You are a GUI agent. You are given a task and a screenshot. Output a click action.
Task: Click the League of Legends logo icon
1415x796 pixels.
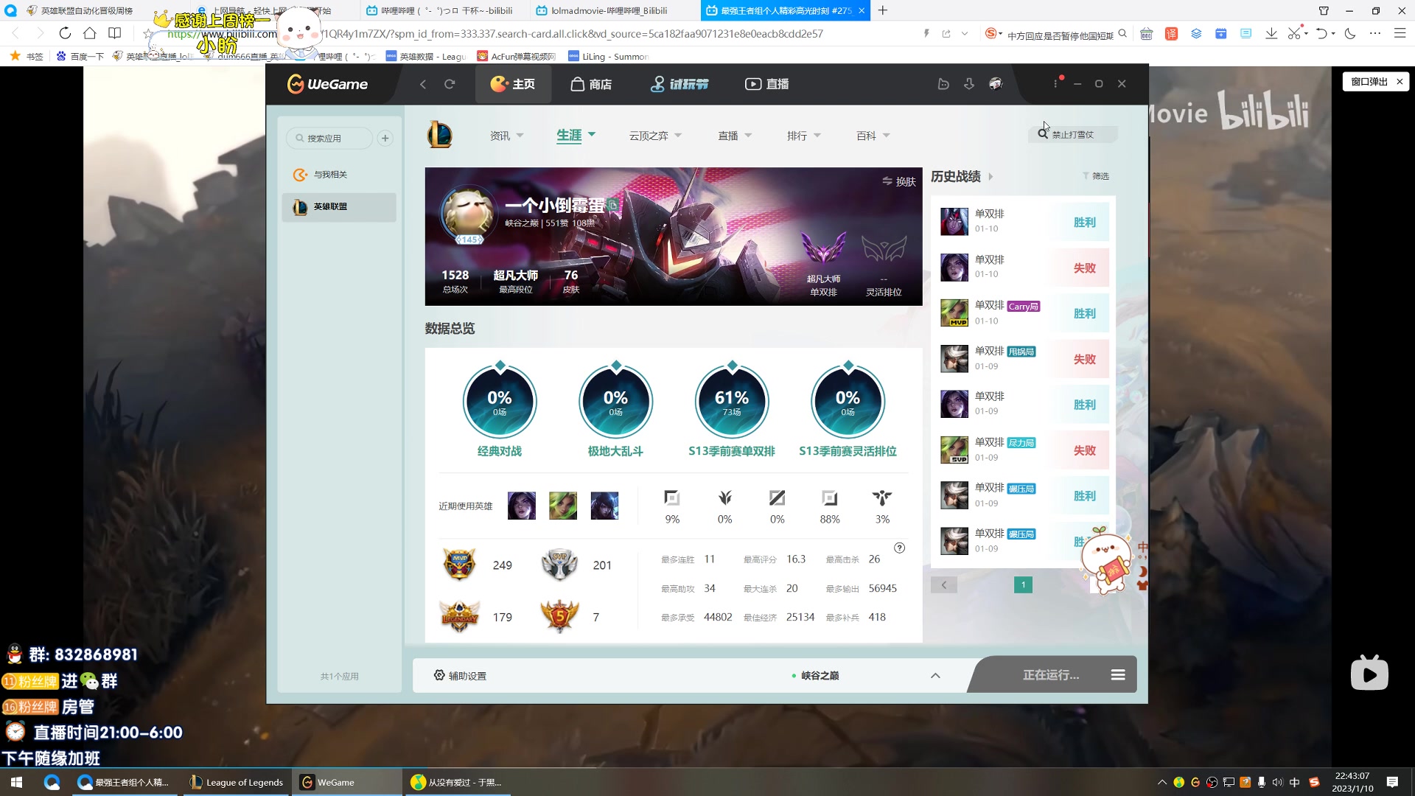pyautogui.click(x=440, y=135)
